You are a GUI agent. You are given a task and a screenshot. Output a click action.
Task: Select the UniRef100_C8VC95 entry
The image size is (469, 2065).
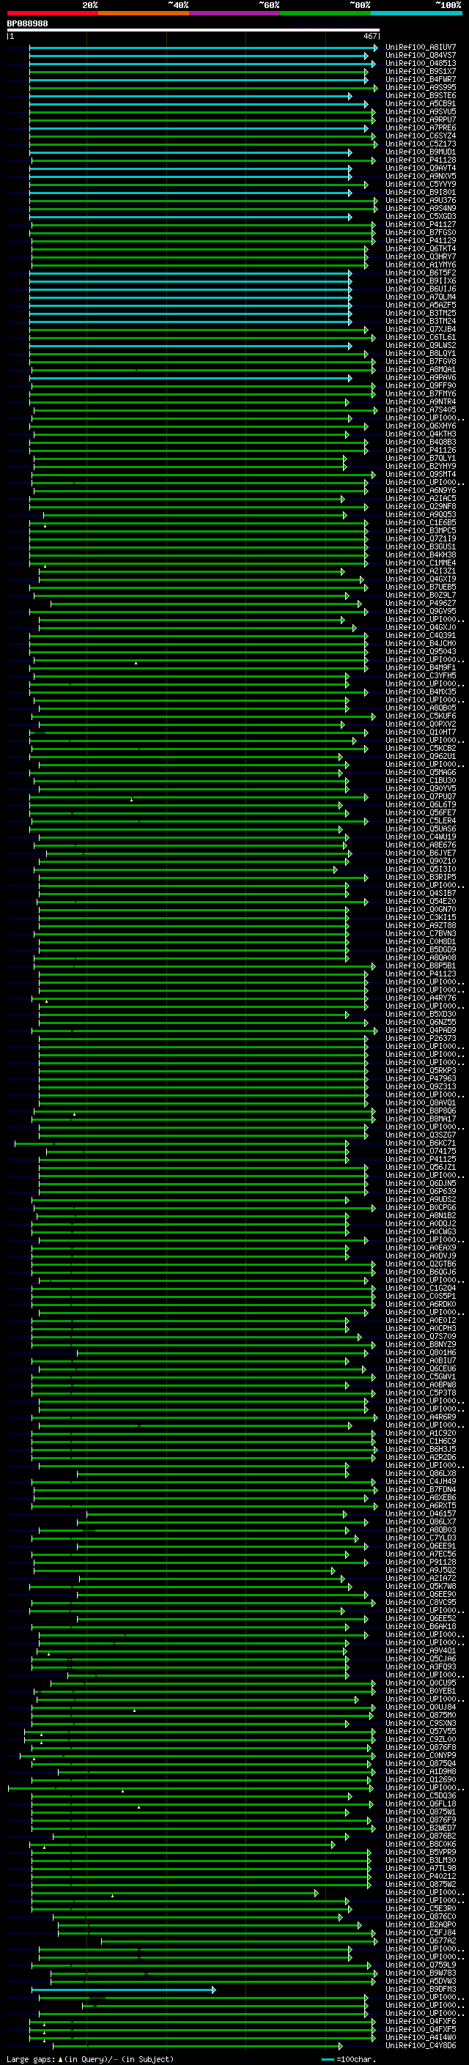pyautogui.click(x=421, y=1601)
